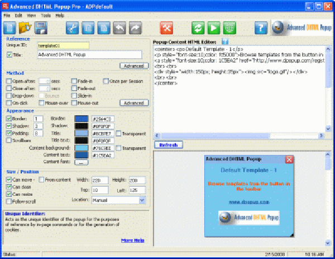This screenshot has width=335, height=259.
Task: Open the View menu
Action: pos(32,15)
